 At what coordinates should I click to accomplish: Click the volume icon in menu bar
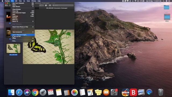(138, 1)
